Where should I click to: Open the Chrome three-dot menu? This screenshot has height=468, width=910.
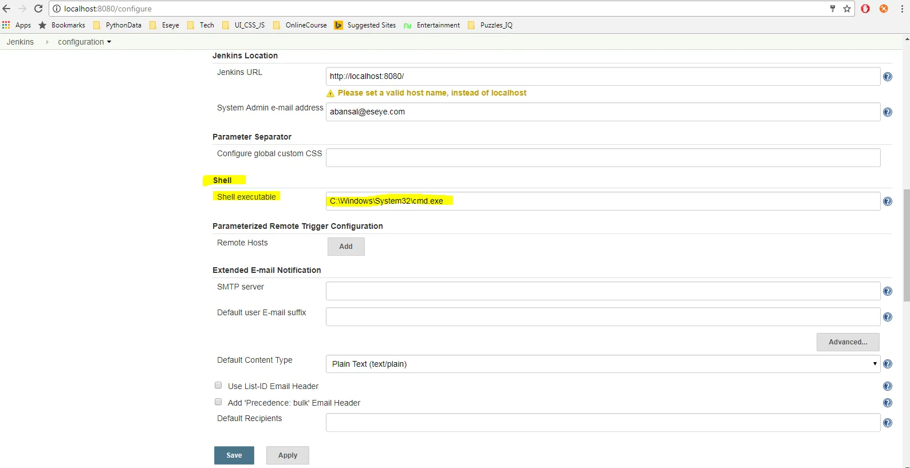902,9
